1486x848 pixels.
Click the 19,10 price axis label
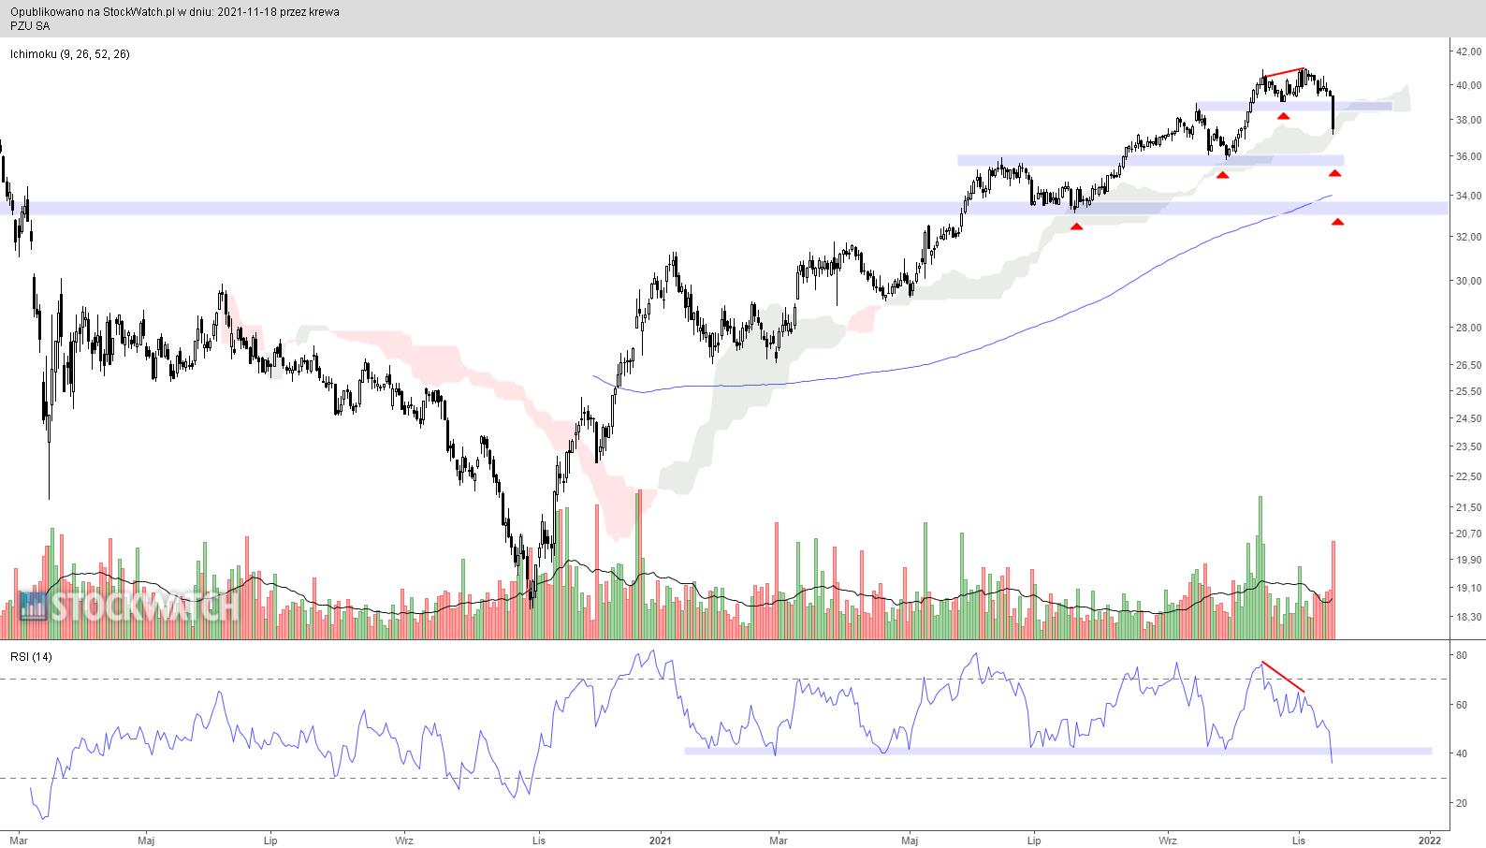1467,588
